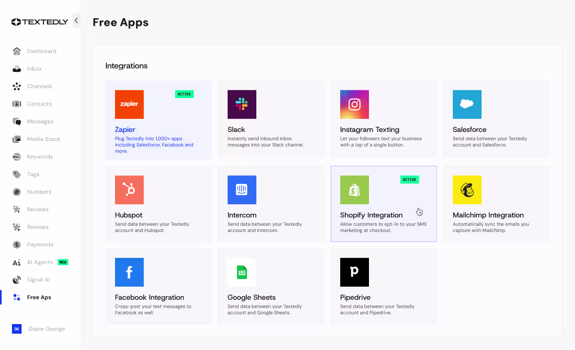Click the Facebook logo icon
Image resolution: width=575 pixels, height=350 pixels.
pos(129,272)
